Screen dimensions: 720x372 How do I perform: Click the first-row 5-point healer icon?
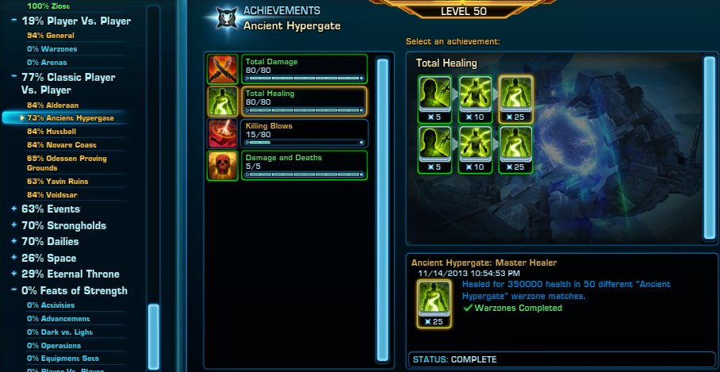(x=435, y=100)
